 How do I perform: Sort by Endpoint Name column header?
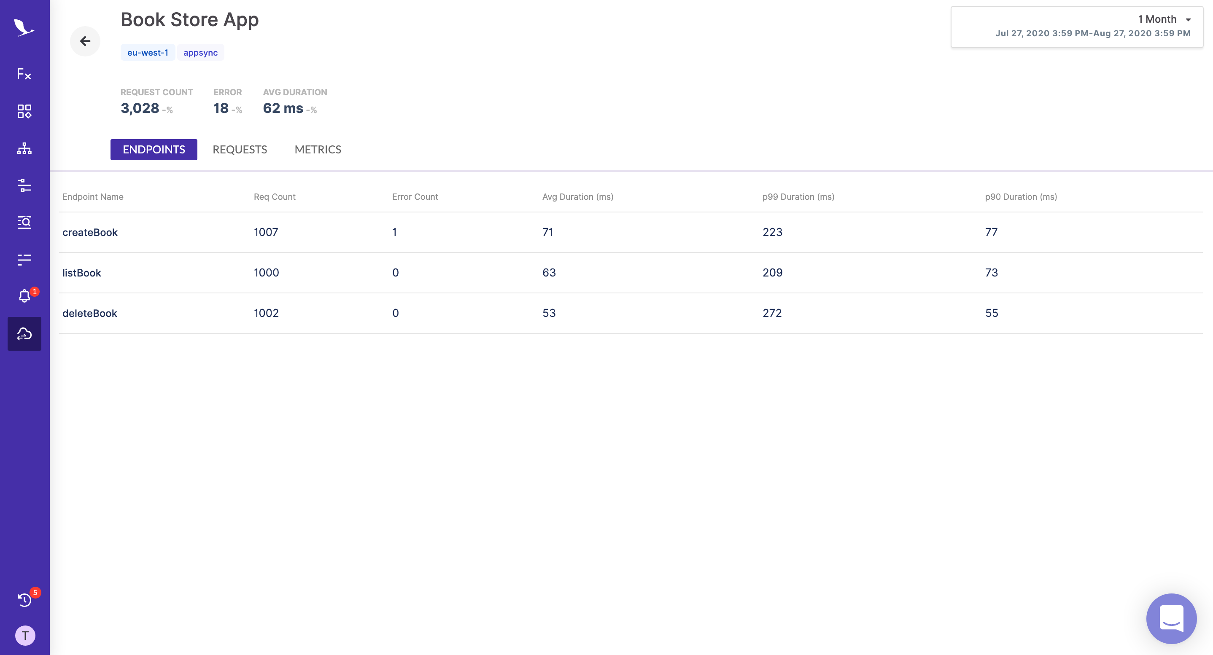(93, 197)
